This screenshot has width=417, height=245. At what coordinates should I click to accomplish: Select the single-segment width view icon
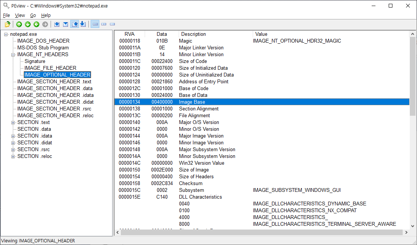tap(113, 24)
